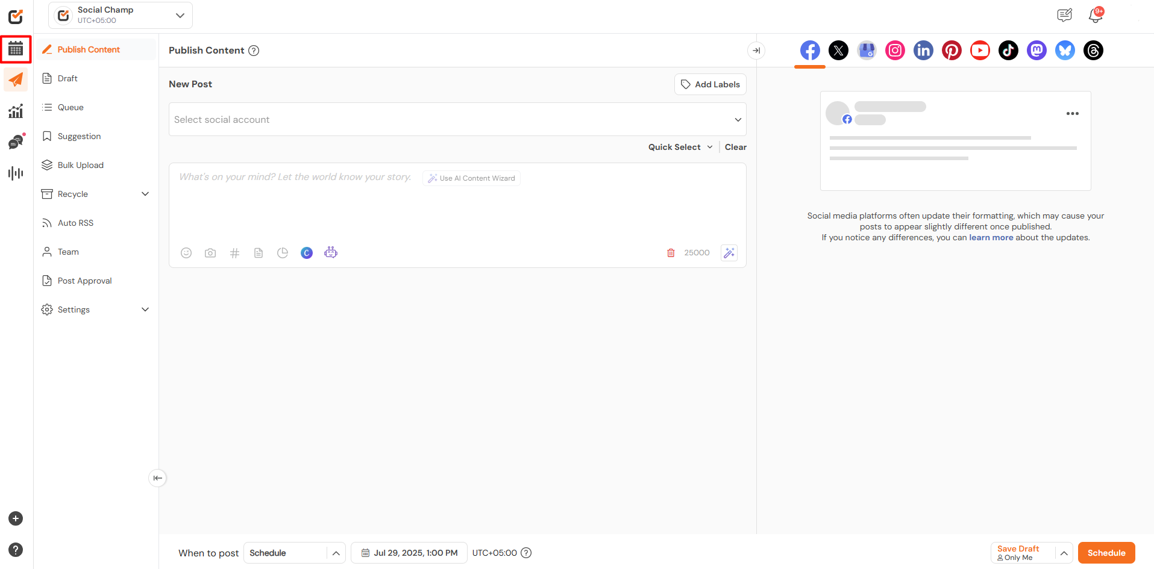Click the plus add button in rail
The width and height of the screenshot is (1154, 569).
(x=16, y=518)
